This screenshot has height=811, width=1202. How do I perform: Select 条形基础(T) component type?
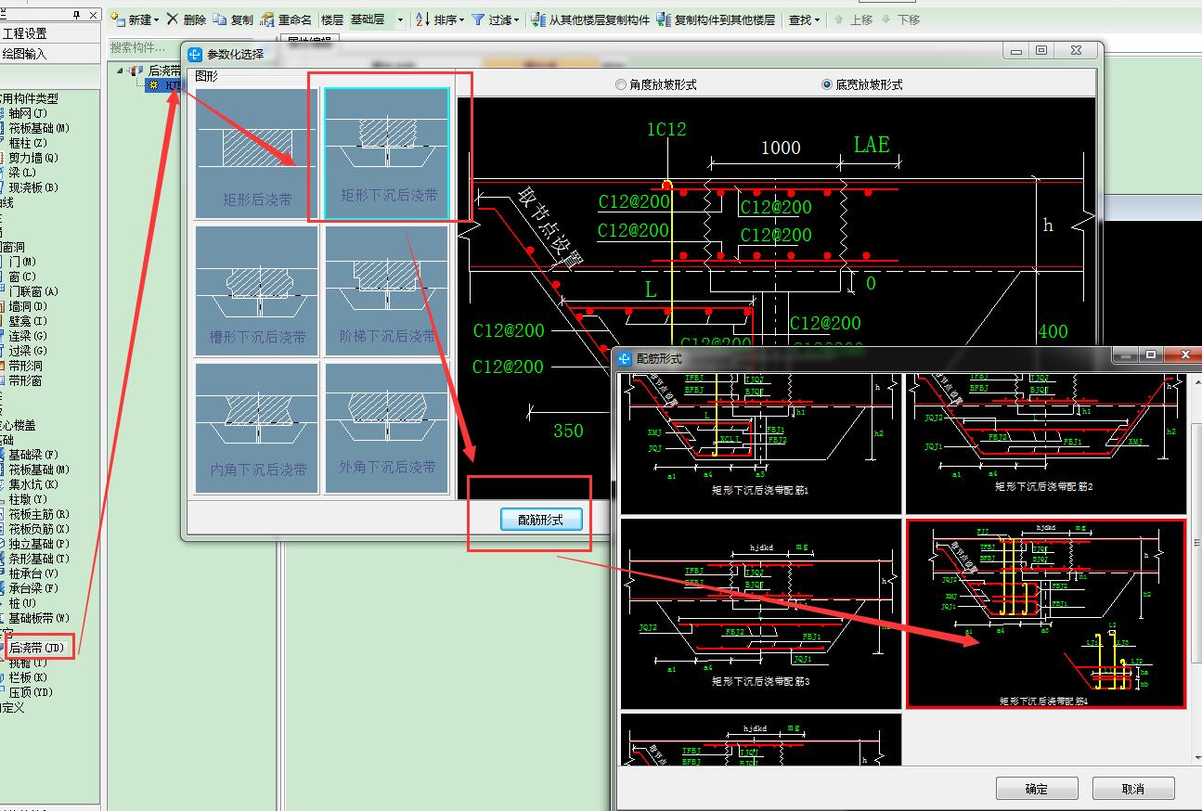coord(39,559)
